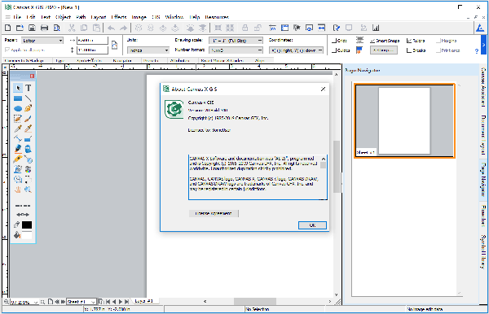Screen dimensions: 489x314
Task: Click the Cut scissors icon
Action: tap(72, 28)
